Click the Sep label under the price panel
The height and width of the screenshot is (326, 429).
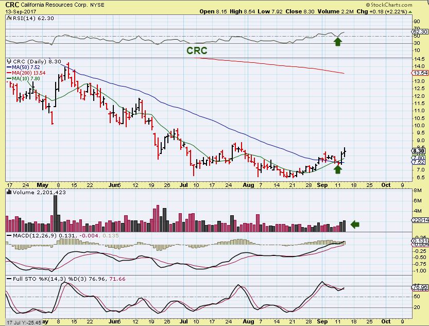click(x=322, y=185)
